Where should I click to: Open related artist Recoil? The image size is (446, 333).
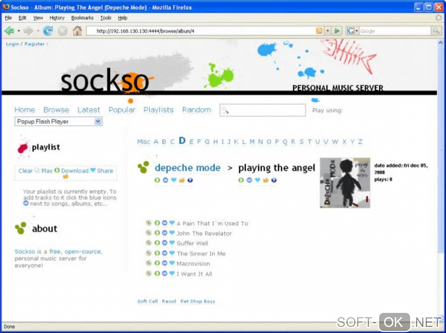(x=169, y=301)
